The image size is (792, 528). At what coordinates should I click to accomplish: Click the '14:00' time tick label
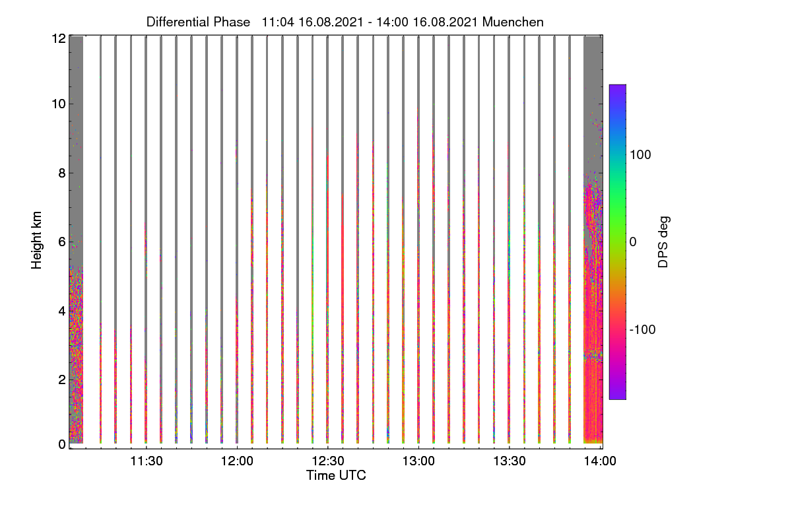tap(599, 461)
